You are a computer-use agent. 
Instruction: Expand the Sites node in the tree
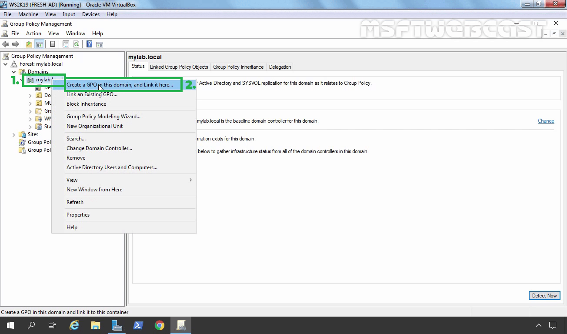click(x=13, y=134)
